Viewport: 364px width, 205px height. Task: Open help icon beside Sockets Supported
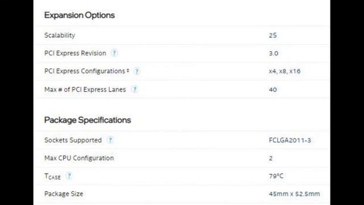(x=110, y=140)
